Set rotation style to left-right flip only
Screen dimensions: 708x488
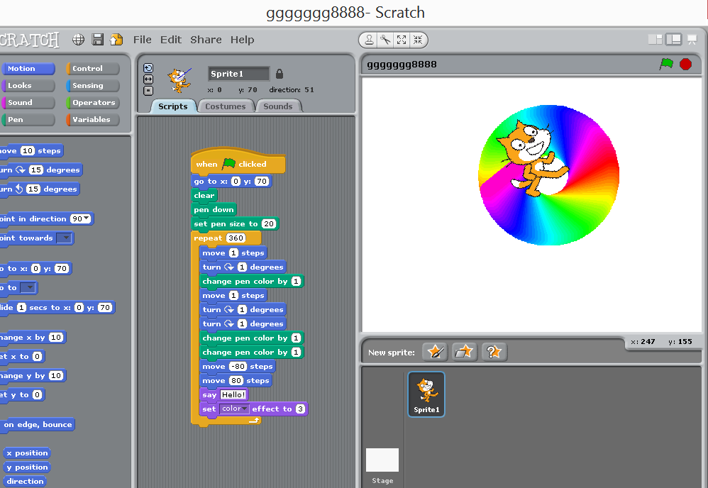point(148,79)
